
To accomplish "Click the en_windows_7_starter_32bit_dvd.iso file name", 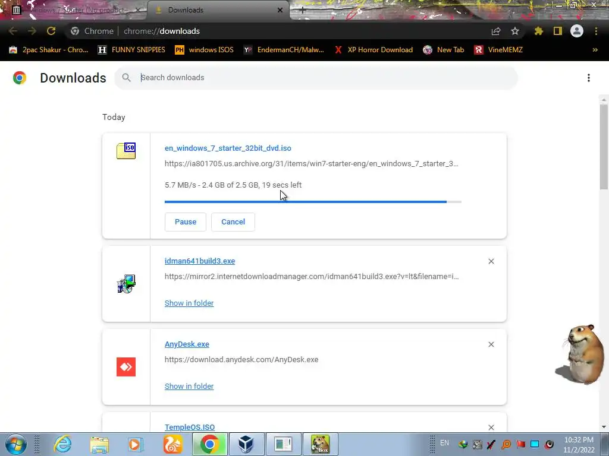I will pyautogui.click(x=228, y=148).
